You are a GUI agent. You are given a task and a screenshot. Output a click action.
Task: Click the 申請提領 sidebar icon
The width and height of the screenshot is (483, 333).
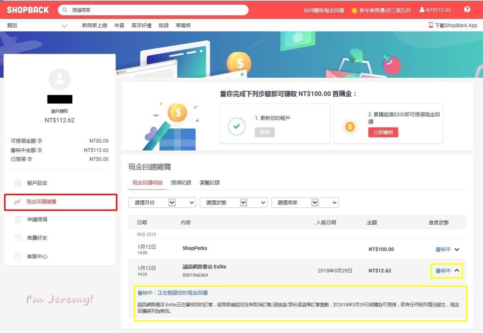point(18,219)
